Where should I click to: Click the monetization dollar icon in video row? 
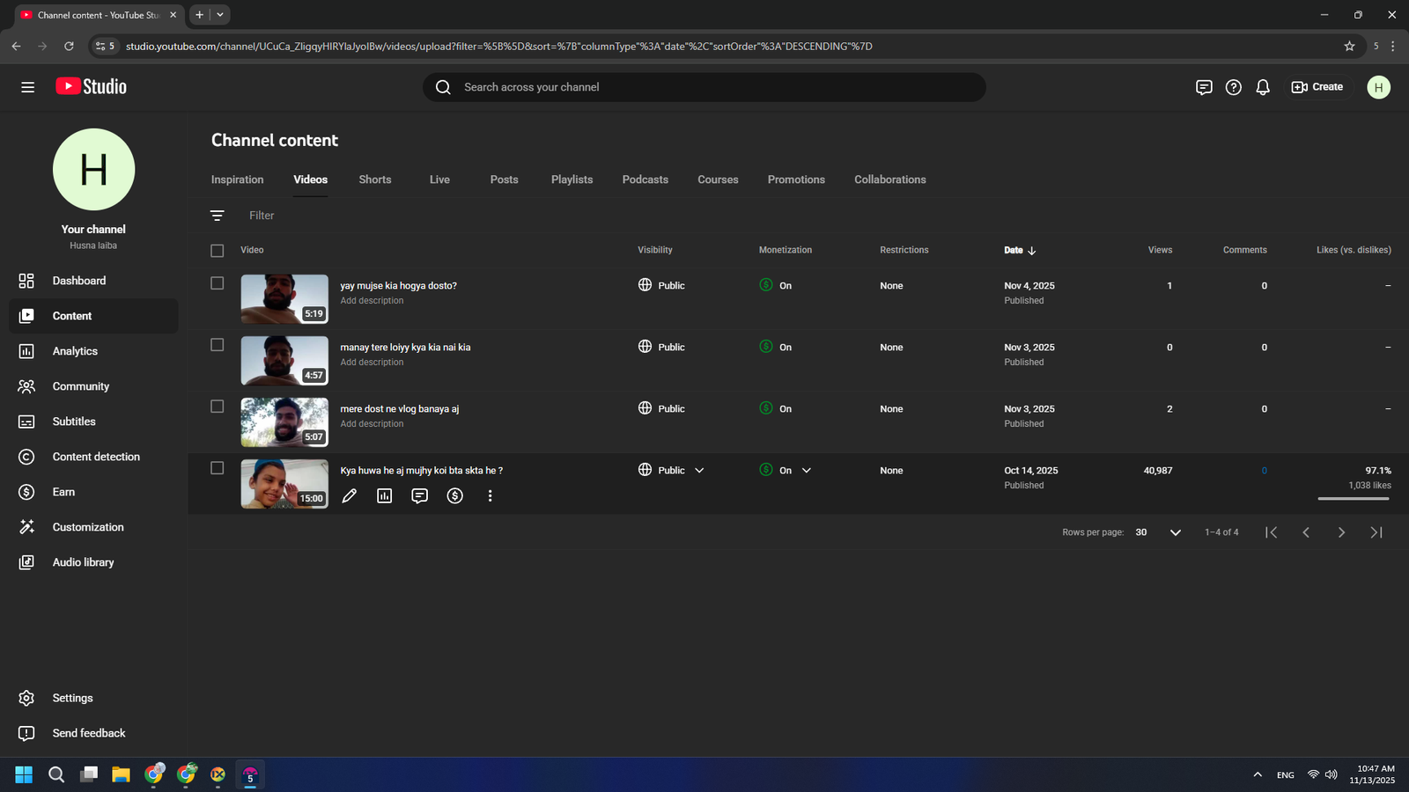coord(455,496)
